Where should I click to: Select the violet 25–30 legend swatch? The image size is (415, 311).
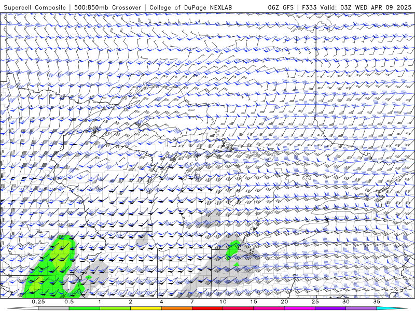point(330,308)
